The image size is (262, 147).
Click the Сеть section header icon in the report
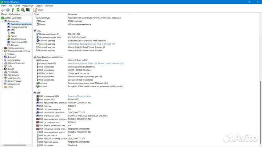35,31
